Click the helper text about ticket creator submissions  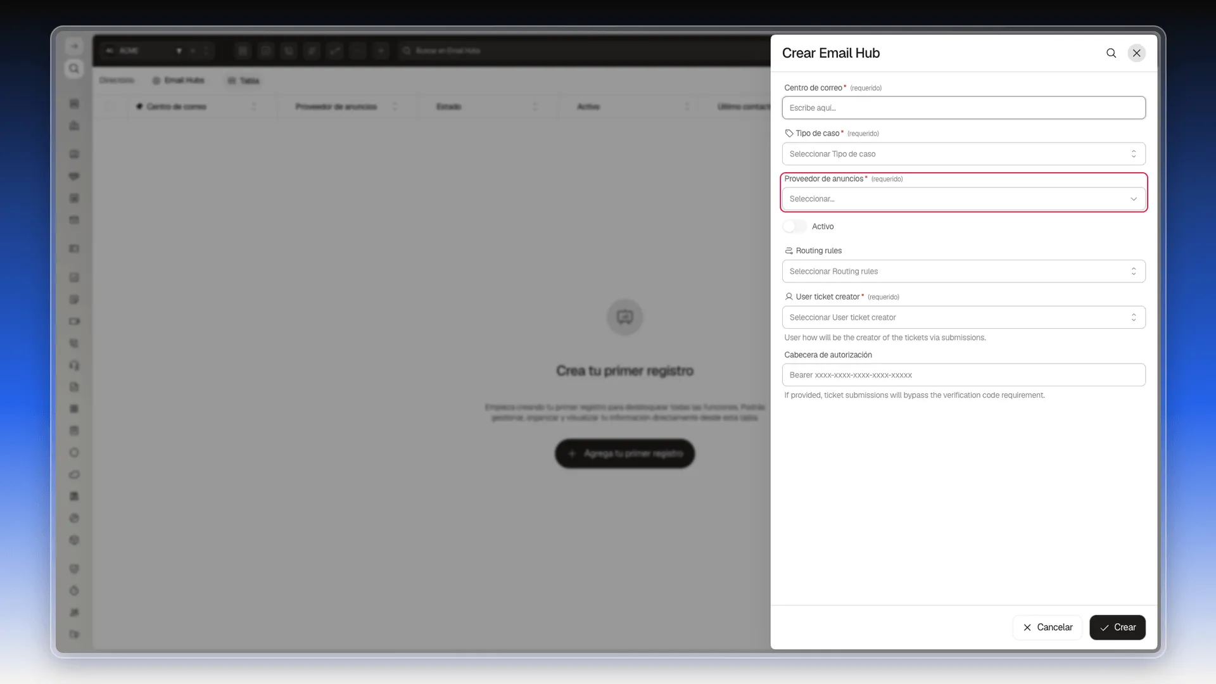coord(885,338)
